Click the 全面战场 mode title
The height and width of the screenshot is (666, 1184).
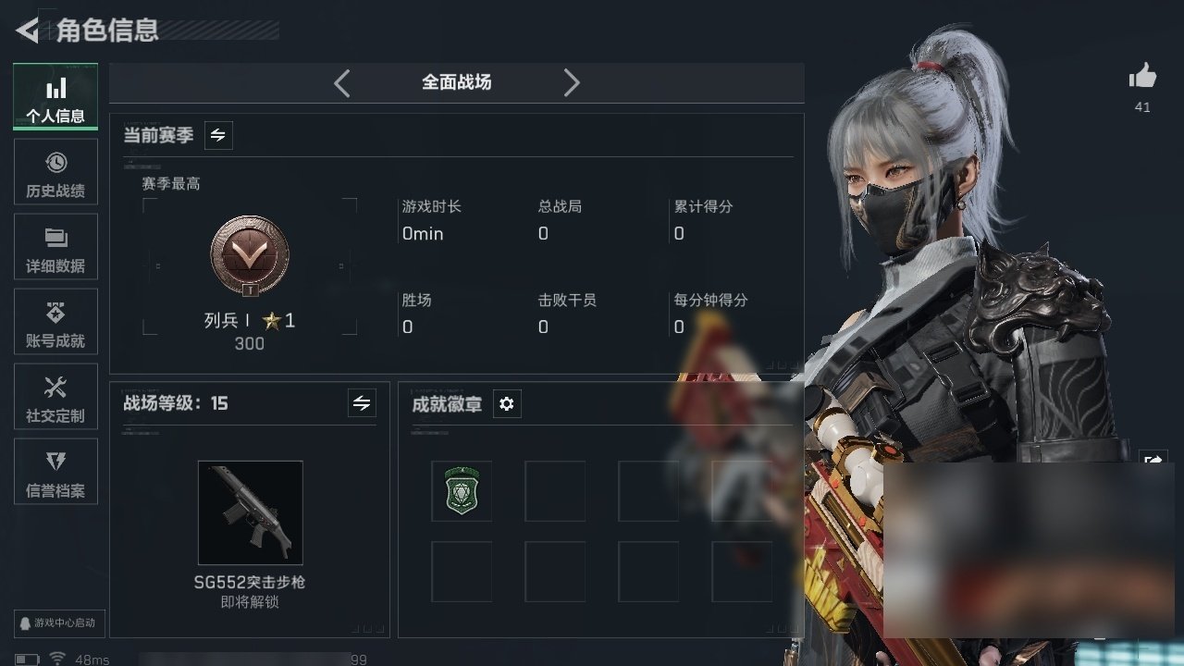tap(457, 82)
